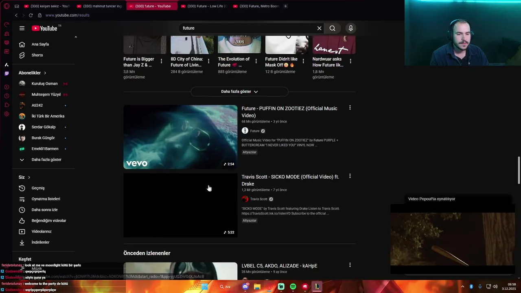Viewport: 521px width, 293px height.
Task: Open 'Daha sonra izle' (watch later)
Action: click(x=44, y=210)
